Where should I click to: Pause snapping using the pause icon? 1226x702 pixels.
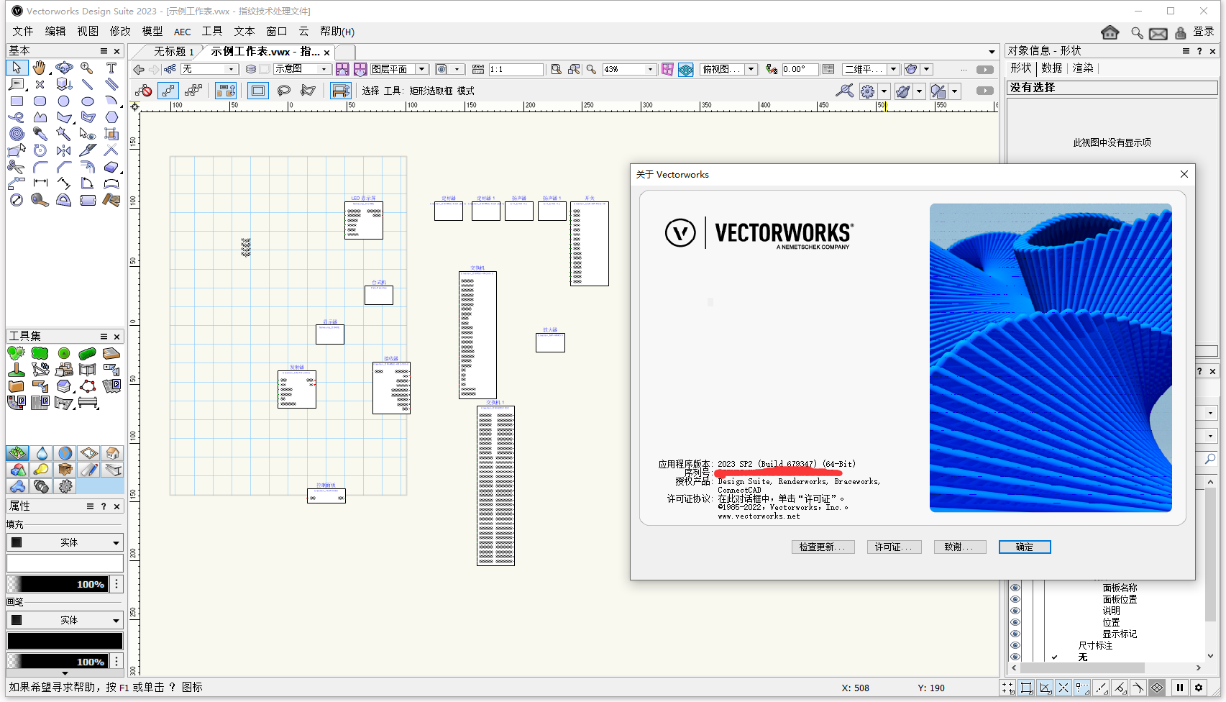click(x=1179, y=688)
